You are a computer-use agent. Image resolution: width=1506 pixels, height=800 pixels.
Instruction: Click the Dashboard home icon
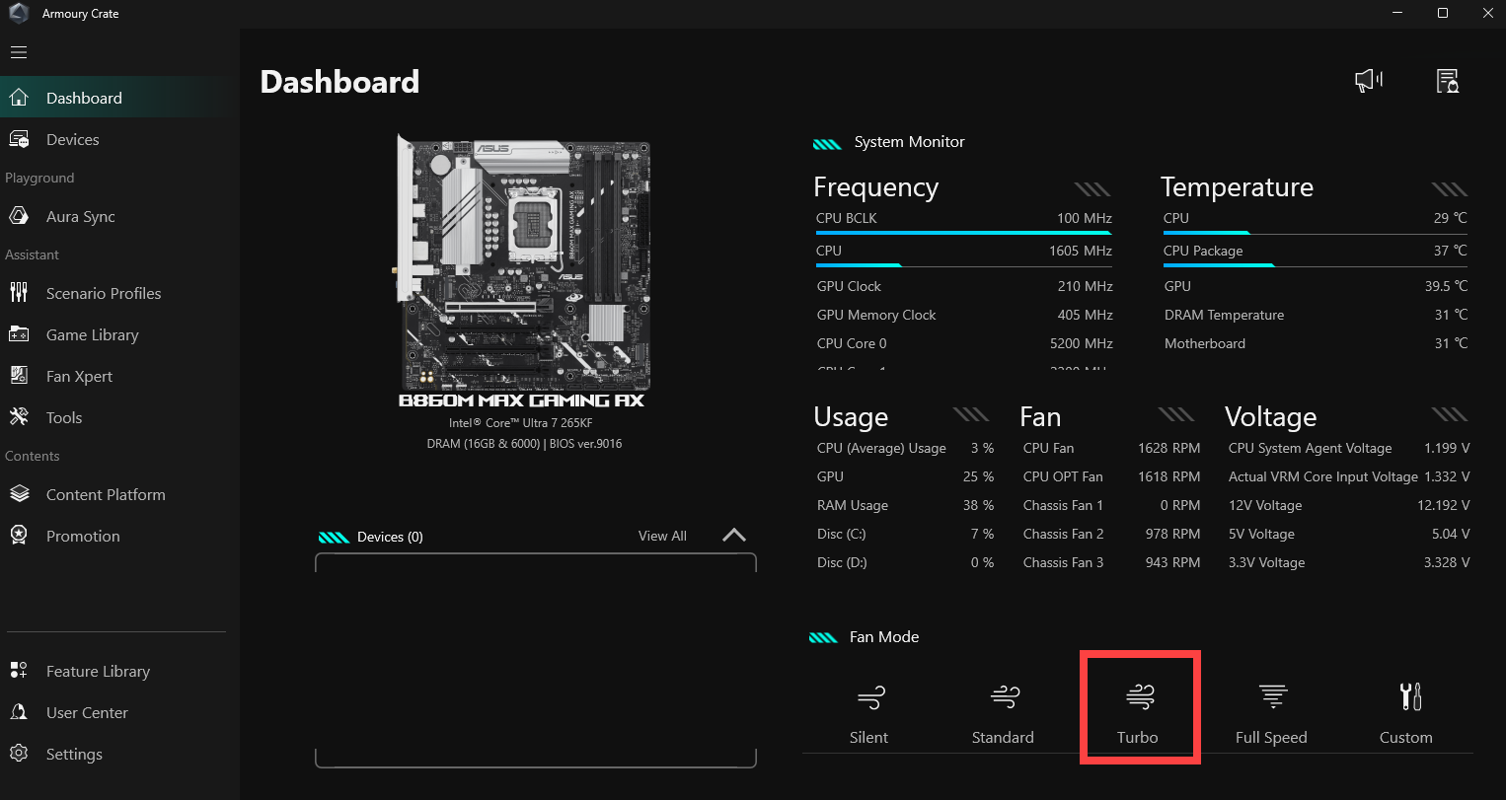click(x=19, y=98)
